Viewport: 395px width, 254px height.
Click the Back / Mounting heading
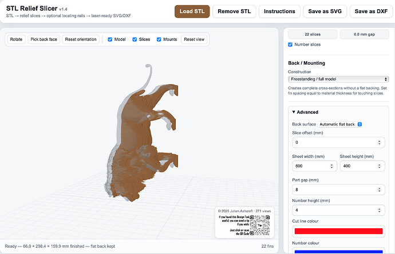click(x=306, y=63)
